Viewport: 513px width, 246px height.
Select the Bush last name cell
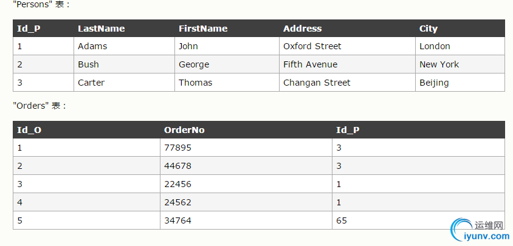point(88,64)
